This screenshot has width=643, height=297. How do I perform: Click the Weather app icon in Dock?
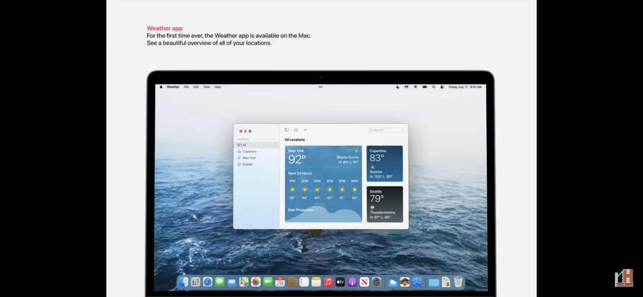(393, 282)
